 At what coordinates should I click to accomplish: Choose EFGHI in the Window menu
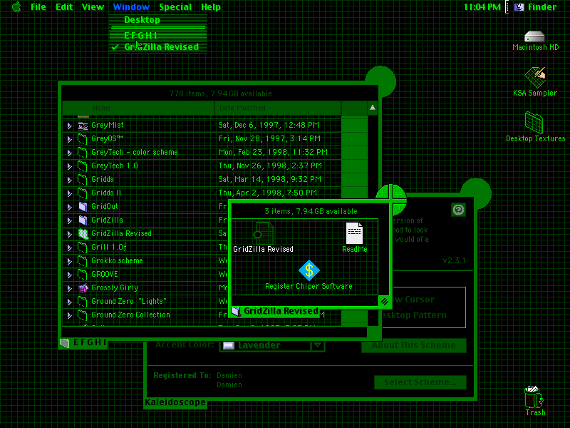coord(158,35)
